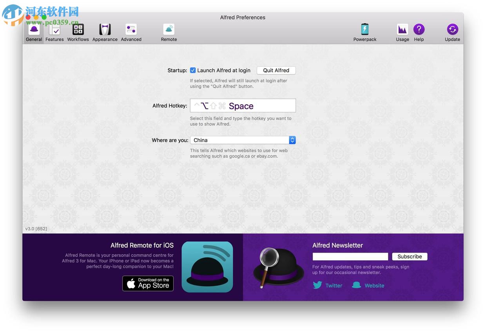Open the Appearance tab
The width and height of the screenshot is (486, 333).
pyautogui.click(x=105, y=33)
